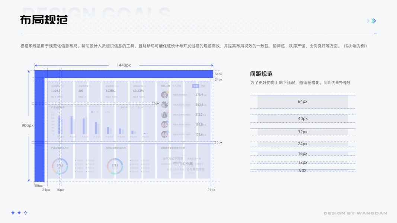
Task: Click the blue top navigation bar of the mockup
Action: tap(124, 74)
